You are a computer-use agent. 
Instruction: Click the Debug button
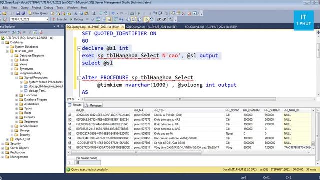(76, 19)
